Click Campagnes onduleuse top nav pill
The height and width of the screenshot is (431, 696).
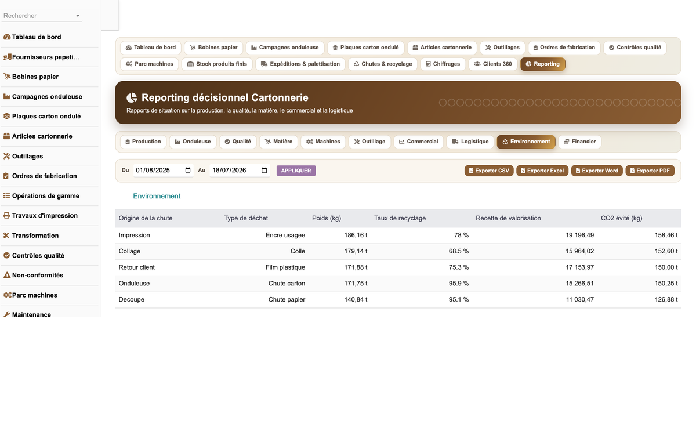(285, 48)
